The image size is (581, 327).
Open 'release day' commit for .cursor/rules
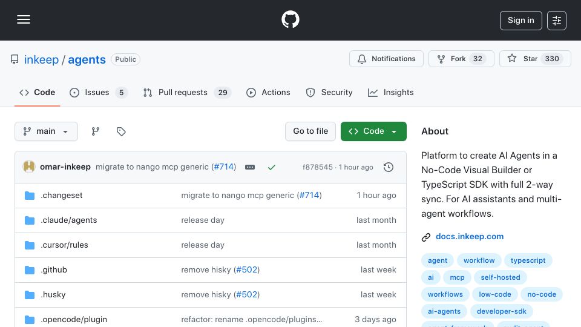pos(203,245)
